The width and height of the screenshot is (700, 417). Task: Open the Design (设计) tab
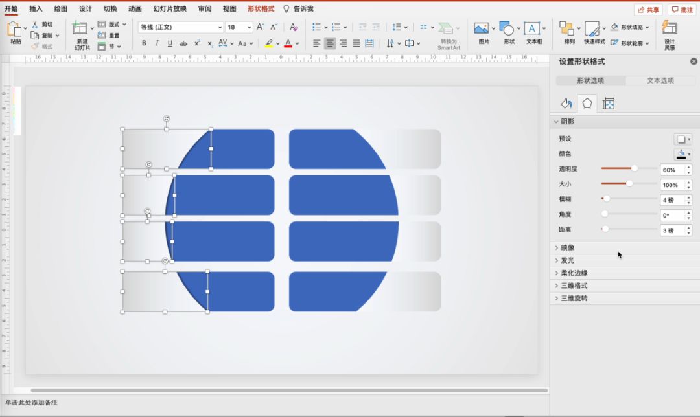pyautogui.click(x=86, y=8)
